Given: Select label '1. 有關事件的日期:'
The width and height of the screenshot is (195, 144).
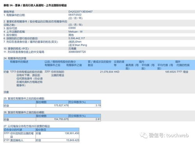Looking at the screenshot, I should tap(14, 15).
